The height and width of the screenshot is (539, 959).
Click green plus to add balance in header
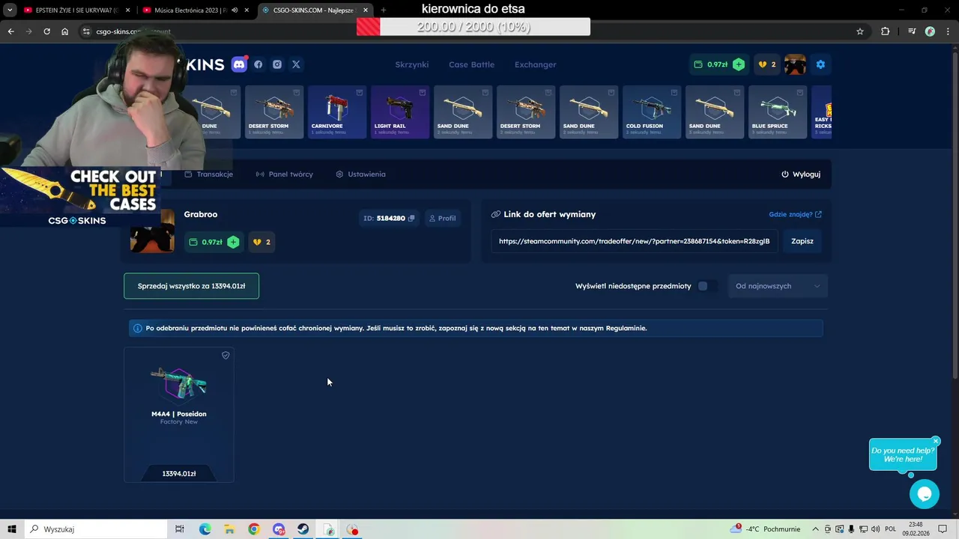pyautogui.click(x=739, y=64)
